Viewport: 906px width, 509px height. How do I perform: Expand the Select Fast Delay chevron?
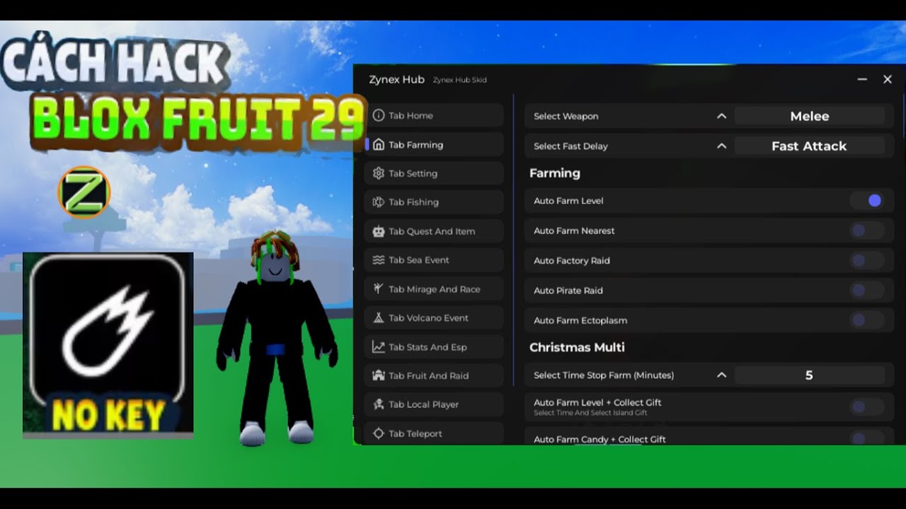coord(721,146)
